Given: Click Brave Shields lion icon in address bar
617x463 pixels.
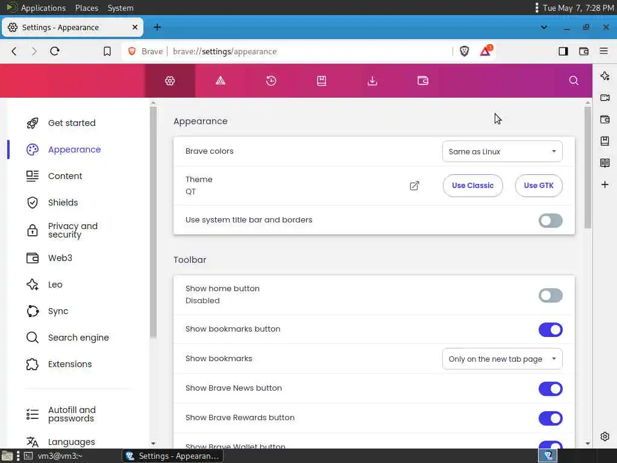Looking at the screenshot, I should pos(465,51).
